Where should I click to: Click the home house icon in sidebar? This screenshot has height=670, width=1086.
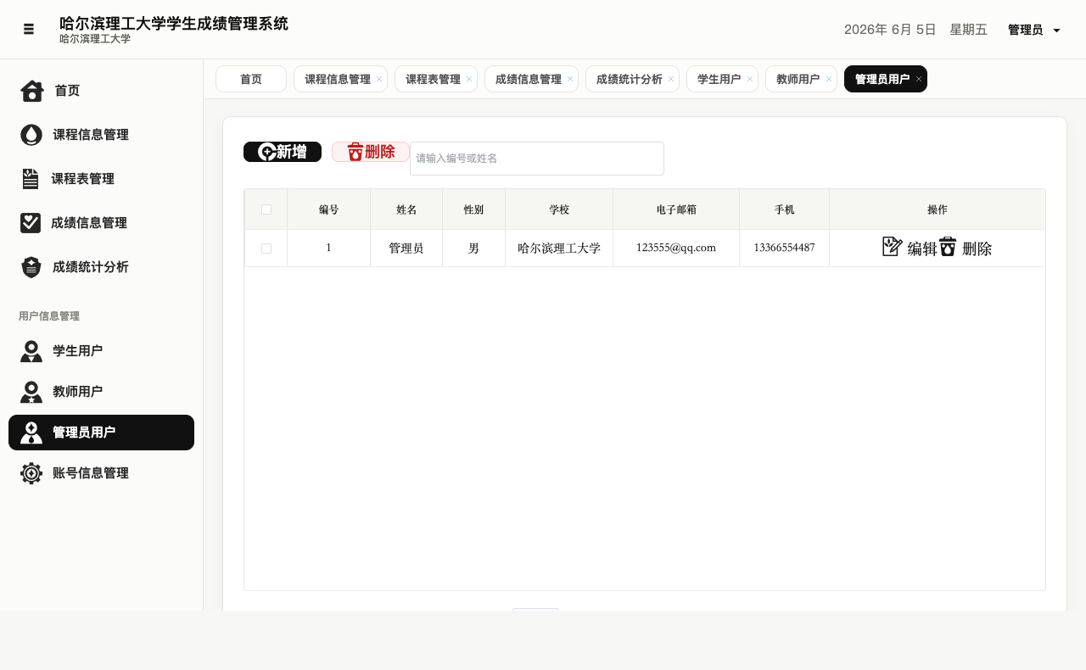32,91
